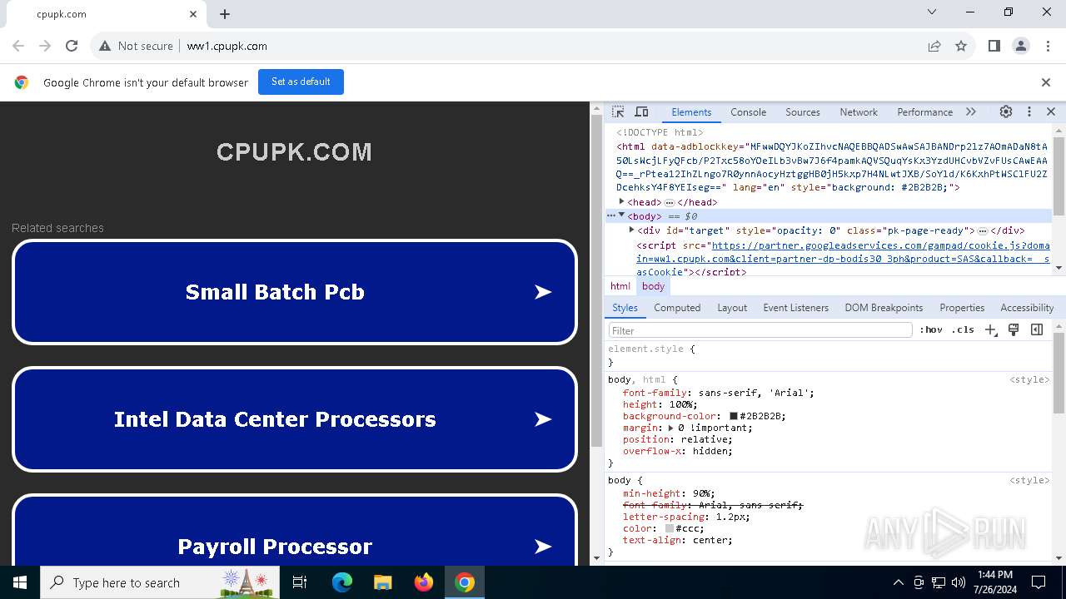
Task: Open the body node actions ellipsis
Action: tap(610, 215)
